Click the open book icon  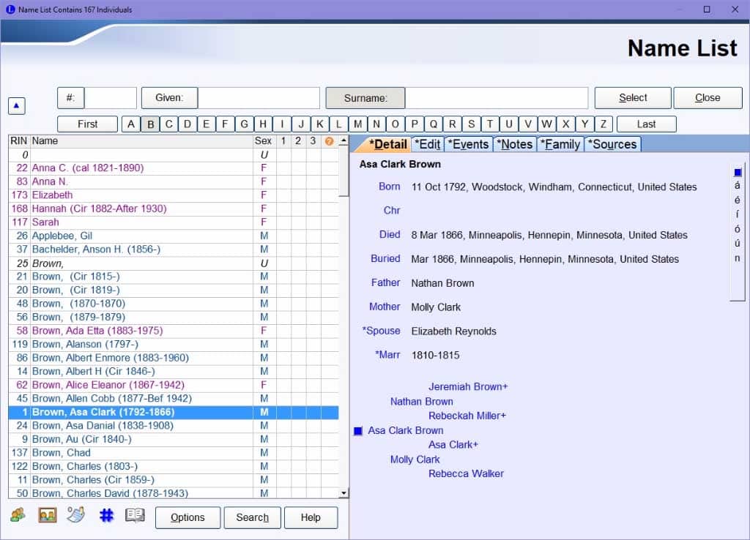[135, 516]
